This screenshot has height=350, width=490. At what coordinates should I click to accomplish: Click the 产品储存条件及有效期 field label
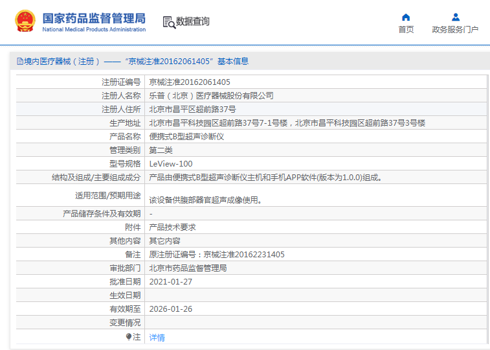click(x=102, y=214)
